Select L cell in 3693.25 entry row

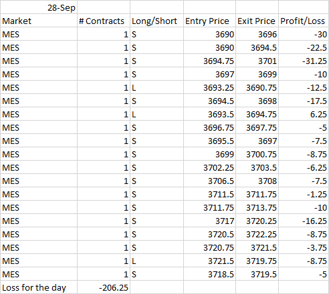(x=156, y=87)
